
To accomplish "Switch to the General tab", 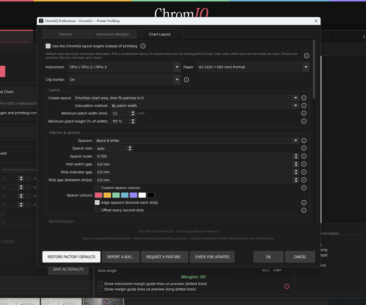I will (x=66, y=34).
